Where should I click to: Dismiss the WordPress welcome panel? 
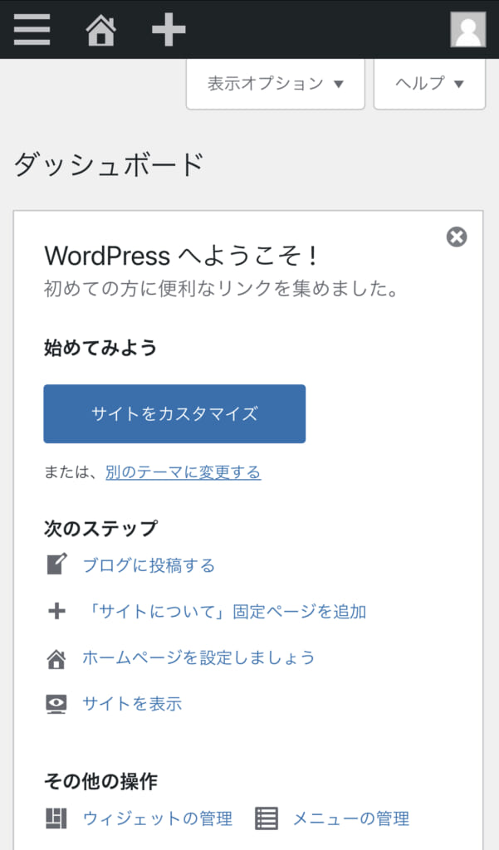[457, 237]
